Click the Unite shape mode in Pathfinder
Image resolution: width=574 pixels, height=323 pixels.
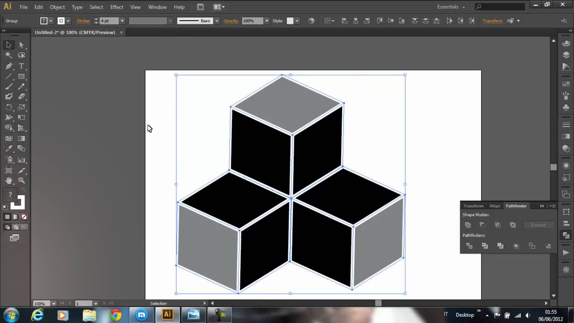point(468,225)
